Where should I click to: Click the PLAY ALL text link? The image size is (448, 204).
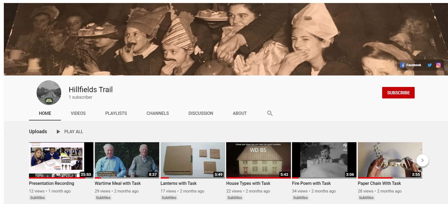[74, 132]
